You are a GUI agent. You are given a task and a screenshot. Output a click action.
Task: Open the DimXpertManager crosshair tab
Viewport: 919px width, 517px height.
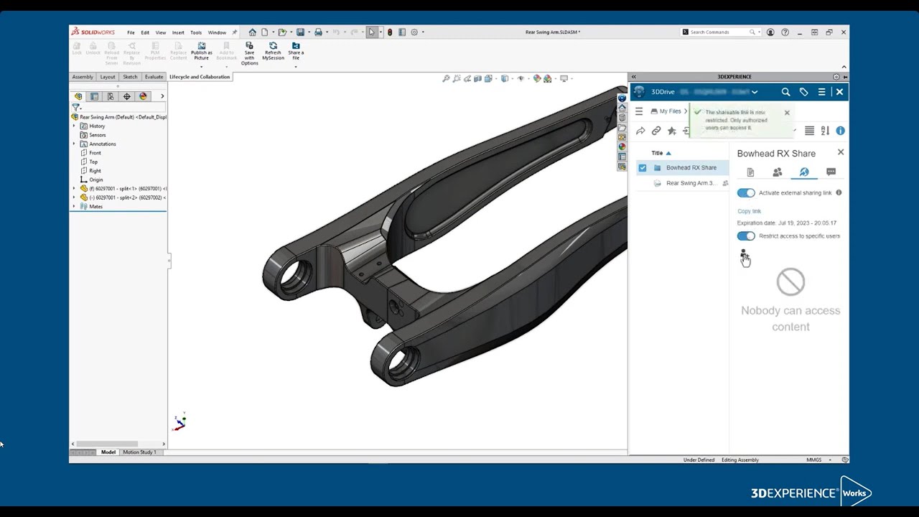[x=126, y=96]
